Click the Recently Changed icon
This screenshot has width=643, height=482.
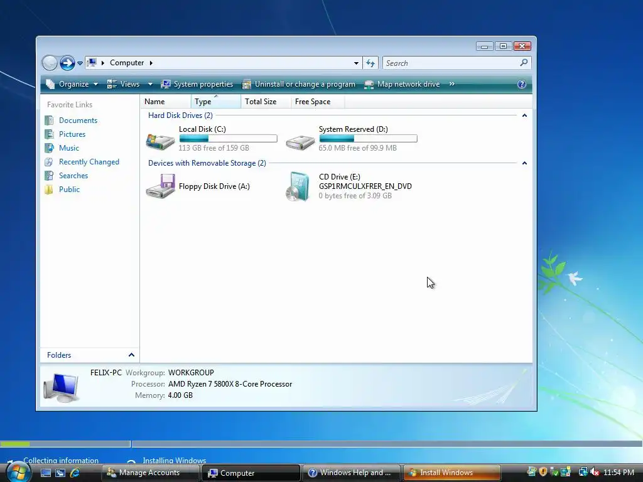click(x=49, y=162)
